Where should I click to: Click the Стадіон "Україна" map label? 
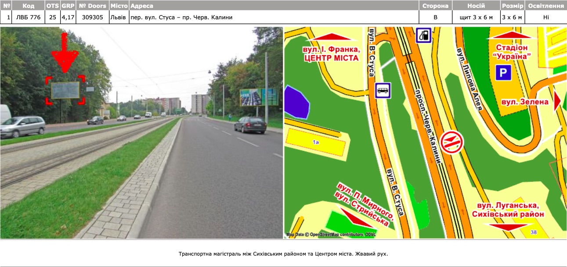[511, 52]
